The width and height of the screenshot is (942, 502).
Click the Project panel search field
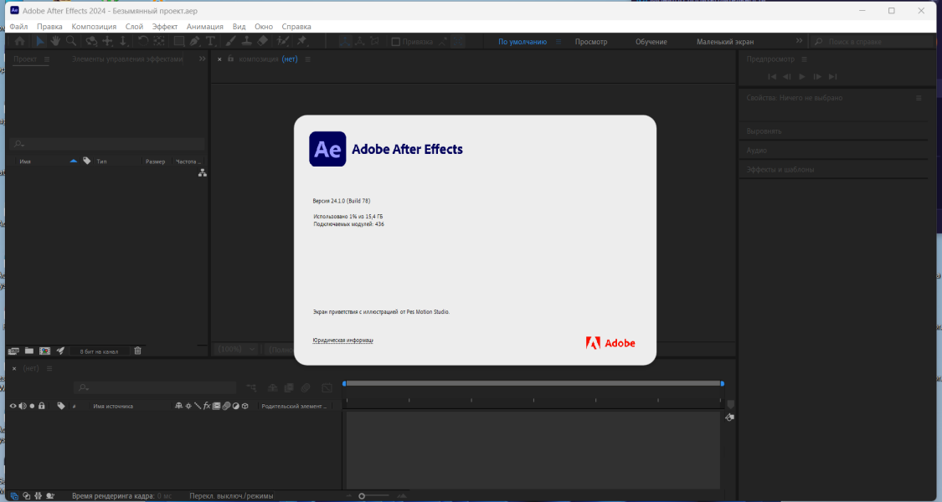pos(107,144)
